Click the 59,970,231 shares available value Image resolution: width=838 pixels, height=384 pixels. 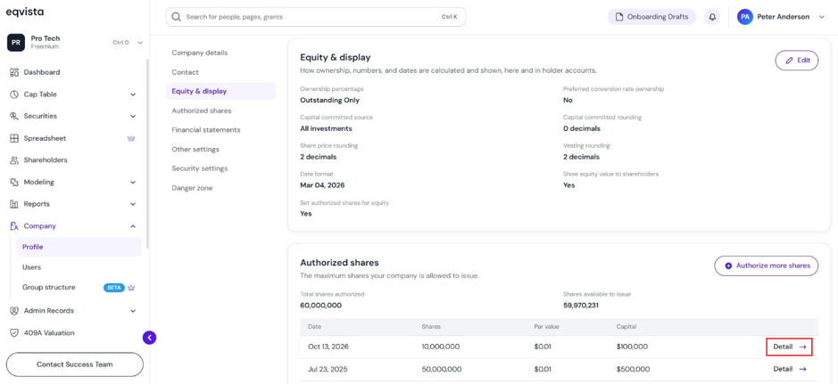[x=580, y=306]
